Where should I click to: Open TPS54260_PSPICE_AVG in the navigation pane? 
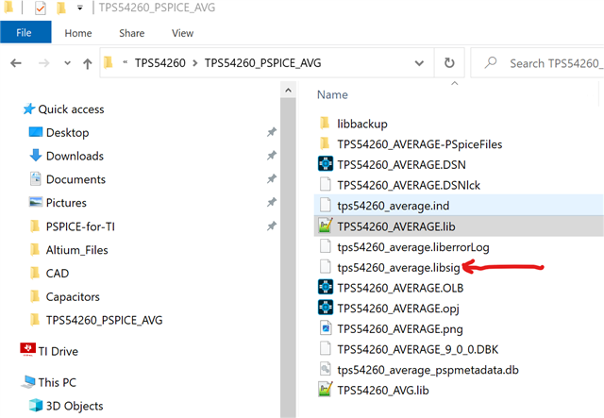(x=104, y=320)
